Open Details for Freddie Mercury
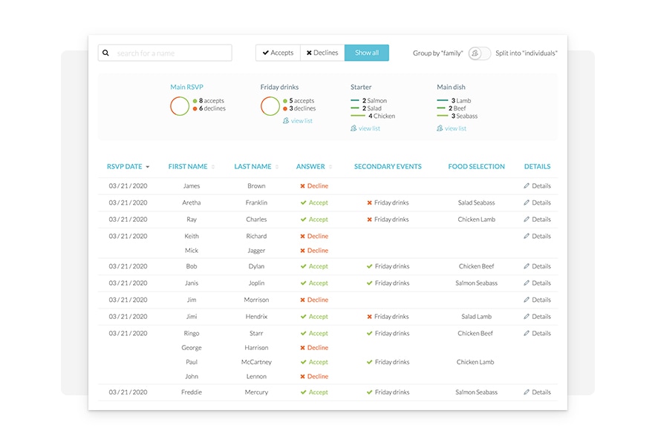The width and height of the screenshot is (655, 445). 541,392
